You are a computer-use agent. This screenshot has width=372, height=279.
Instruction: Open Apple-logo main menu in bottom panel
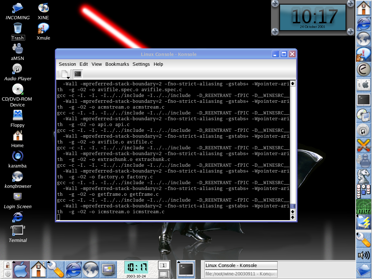(21, 269)
